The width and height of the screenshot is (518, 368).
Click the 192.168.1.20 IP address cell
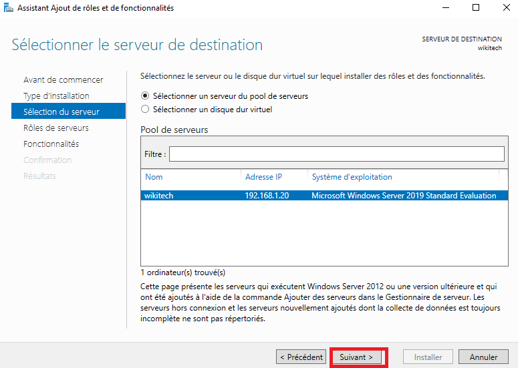coord(267,196)
